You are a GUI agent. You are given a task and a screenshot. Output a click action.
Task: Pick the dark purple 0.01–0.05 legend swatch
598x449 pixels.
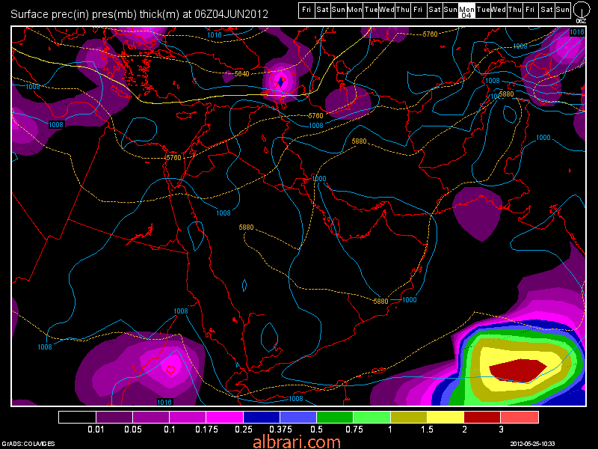[x=114, y=417]
